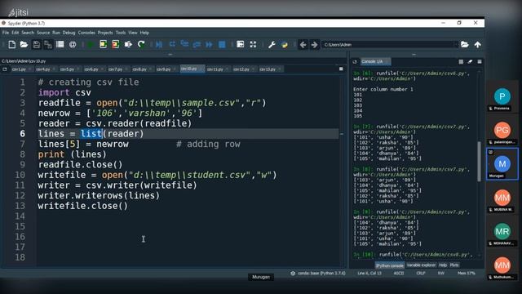Click the @ symbol toolbar icon
Image resolution: width=522 pixels, height=294 pixels.
(x=73, y=44)
